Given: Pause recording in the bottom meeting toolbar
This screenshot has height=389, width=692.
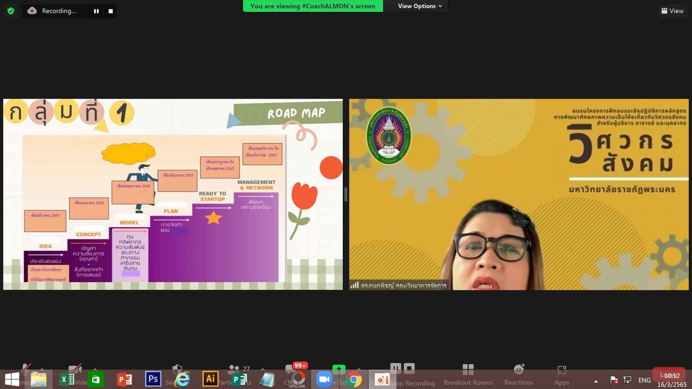Looking at the screenshot, I should [396, 368].
